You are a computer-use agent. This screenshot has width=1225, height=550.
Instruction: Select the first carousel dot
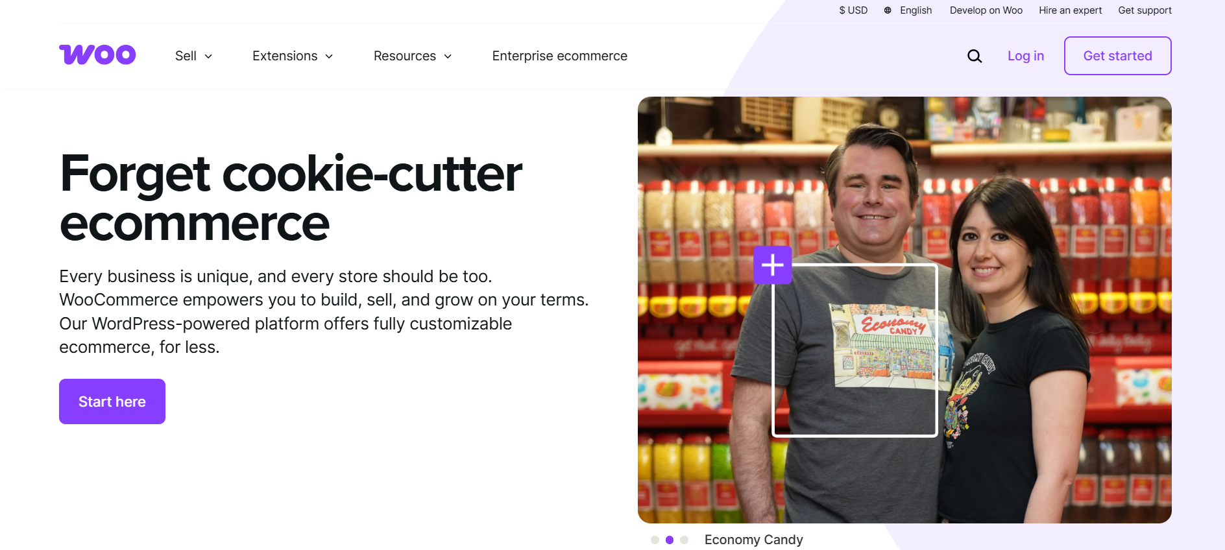[x=655, y=540]
